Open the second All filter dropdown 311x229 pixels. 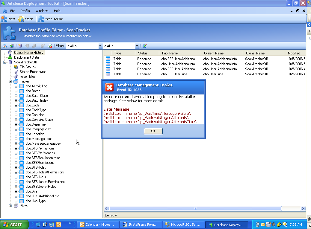click(137, 46)
